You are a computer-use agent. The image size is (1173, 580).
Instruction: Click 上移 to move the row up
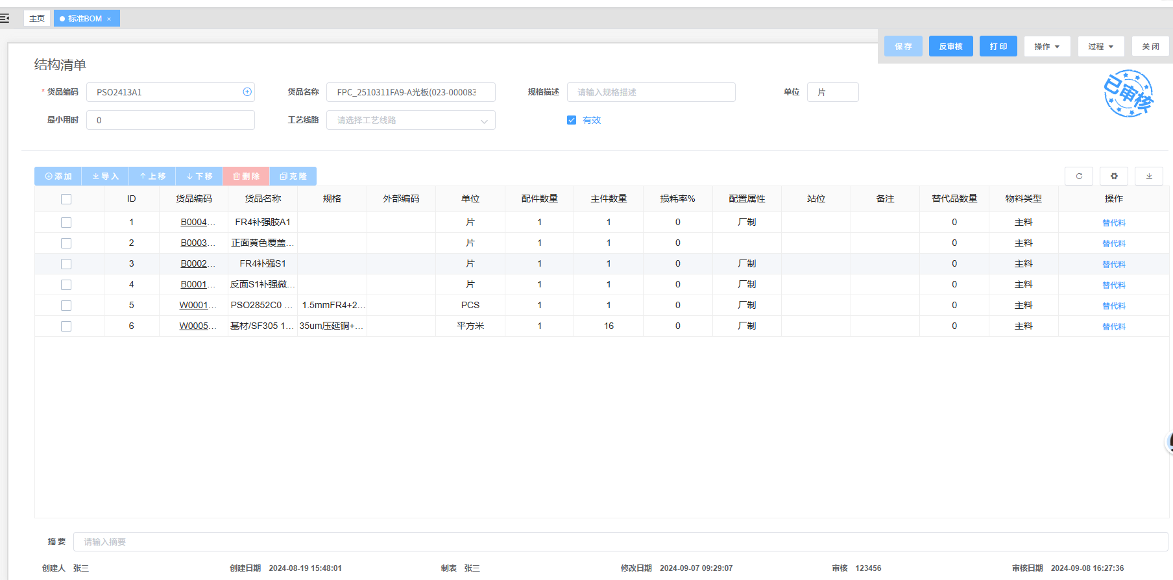(152, 176)
